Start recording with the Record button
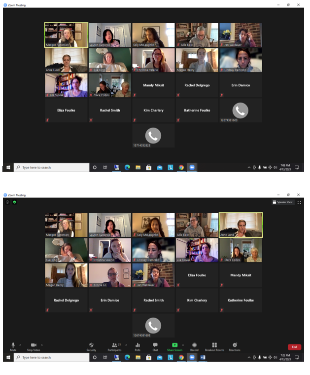The height and width of the screenshot is (375, 310). click(x=195, y=345)
